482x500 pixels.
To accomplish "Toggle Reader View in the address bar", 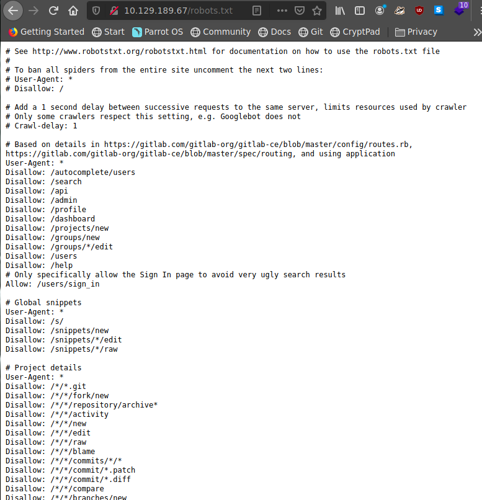I will point(256,11).
